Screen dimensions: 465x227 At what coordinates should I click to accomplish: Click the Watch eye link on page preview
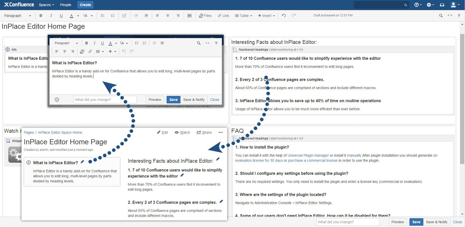coord(182,132)
